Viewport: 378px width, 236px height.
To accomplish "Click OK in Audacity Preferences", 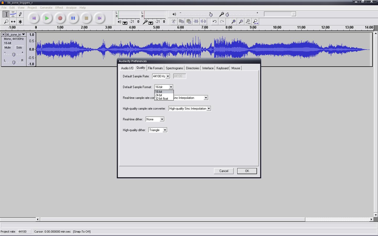I will pos(247,171).
